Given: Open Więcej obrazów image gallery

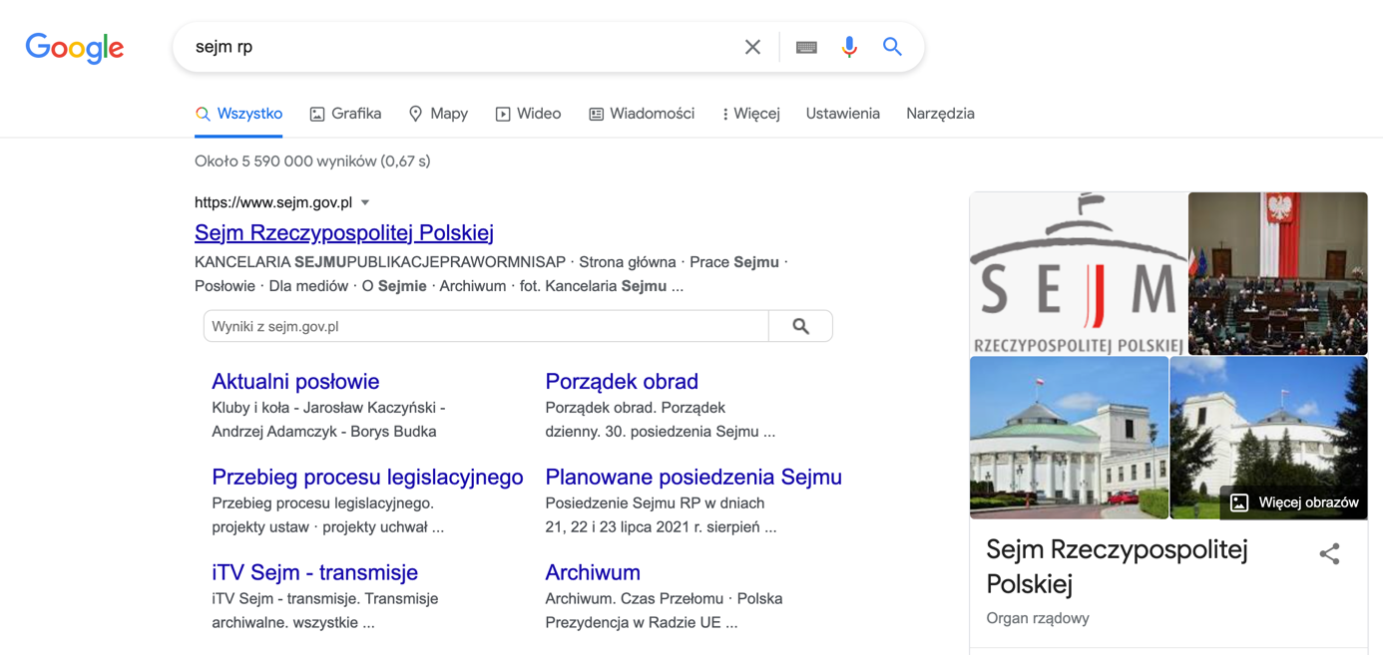Looking at the screenshot, I should (1294, 502).
